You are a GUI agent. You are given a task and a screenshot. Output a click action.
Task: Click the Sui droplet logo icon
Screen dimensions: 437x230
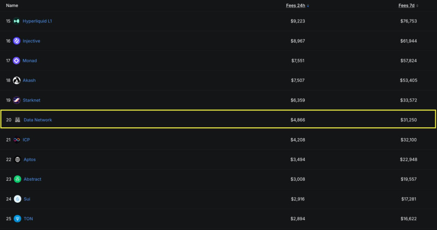click(x=17, y=199)
